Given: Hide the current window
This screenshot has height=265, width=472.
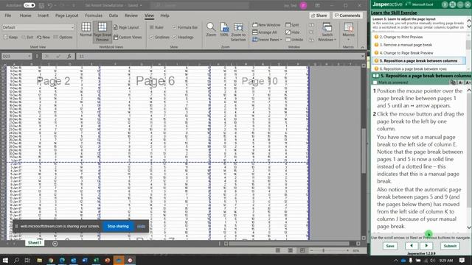Looking at the screenshot, I should point(293,32).
